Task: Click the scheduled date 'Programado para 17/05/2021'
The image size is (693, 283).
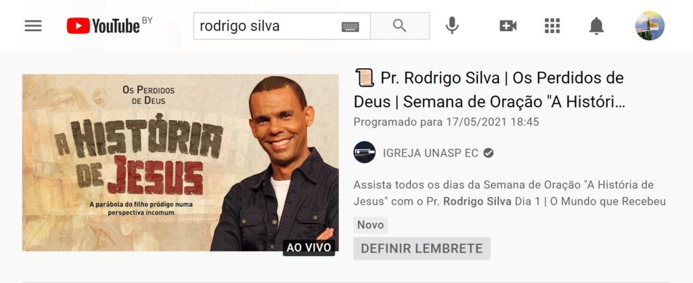Action: pyautogui.click(x=447, y=122)
